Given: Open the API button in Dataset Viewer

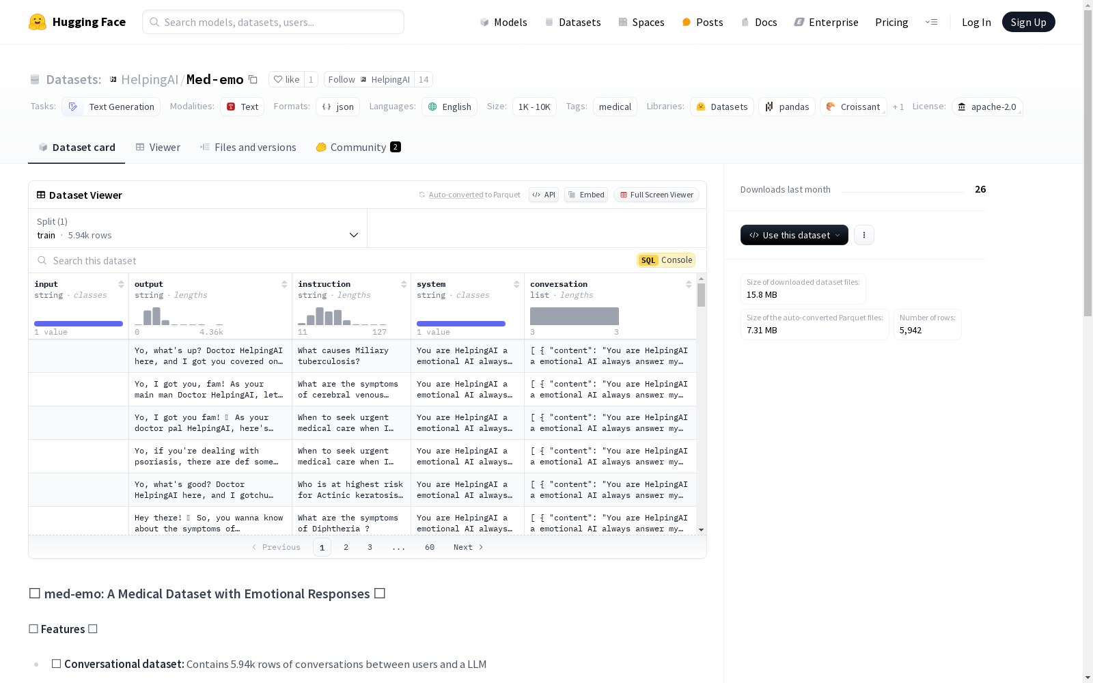Looking at the screenshot, I should (x=544, y=195).
